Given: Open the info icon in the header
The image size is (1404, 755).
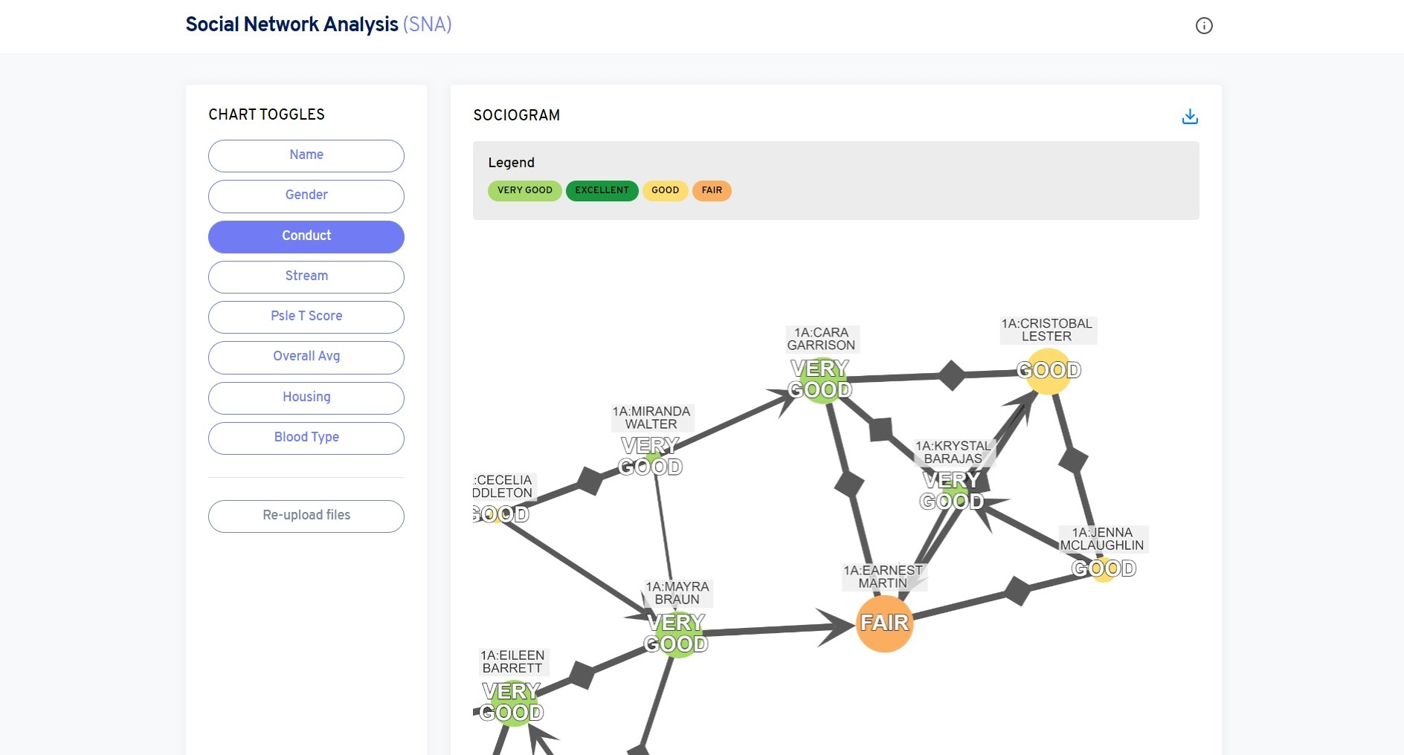Looking at the screenshot, I should point(1205,26).
